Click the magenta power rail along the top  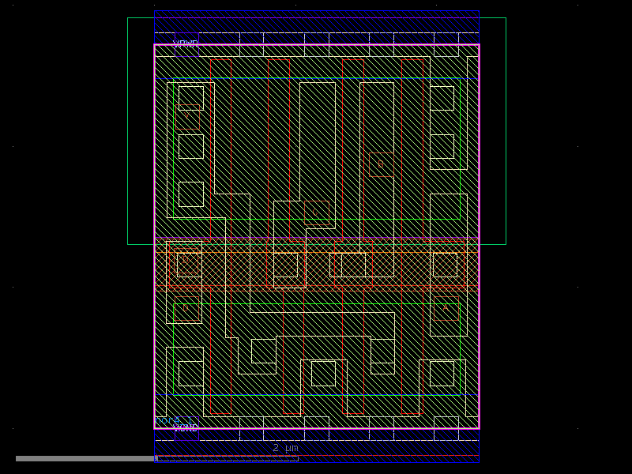pos(316,45)
